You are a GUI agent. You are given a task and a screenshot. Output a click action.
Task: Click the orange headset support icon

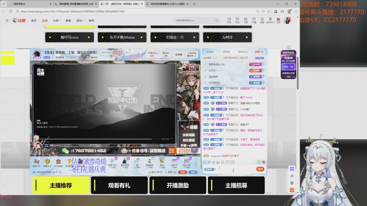click(x=292, y=190)
